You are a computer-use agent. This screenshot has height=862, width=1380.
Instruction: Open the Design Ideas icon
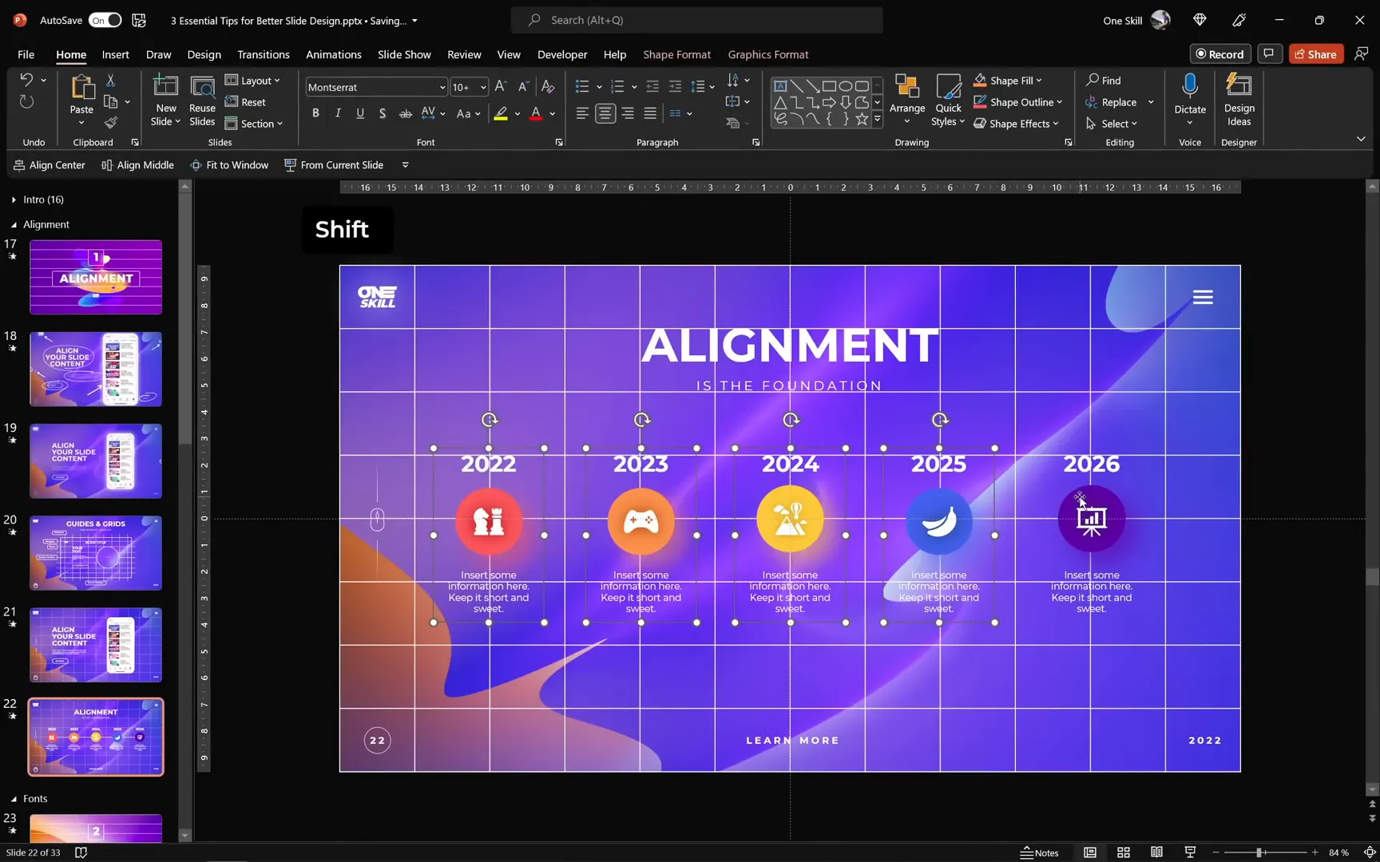point(1239,85)
